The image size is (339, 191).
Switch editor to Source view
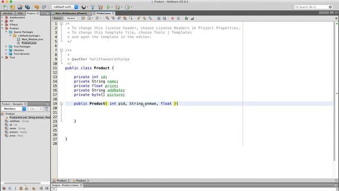coord(58,19)
